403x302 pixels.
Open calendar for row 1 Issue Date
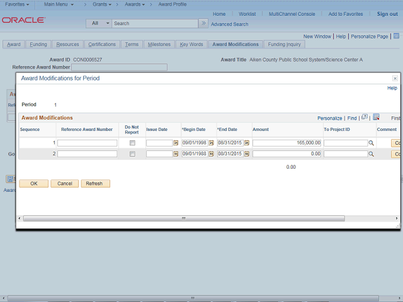(x=176, y=143)
